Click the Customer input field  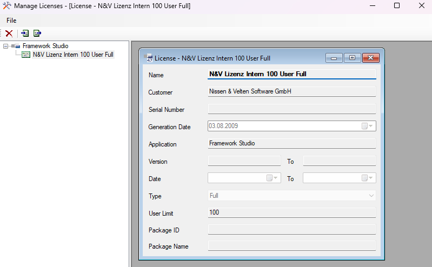[x=292, y=91]
